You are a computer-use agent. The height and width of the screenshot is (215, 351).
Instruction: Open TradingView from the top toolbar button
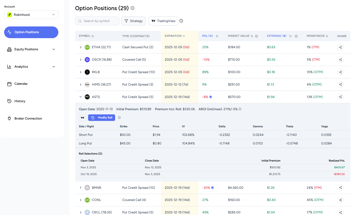pyautogui.click(x=163, y=21)
